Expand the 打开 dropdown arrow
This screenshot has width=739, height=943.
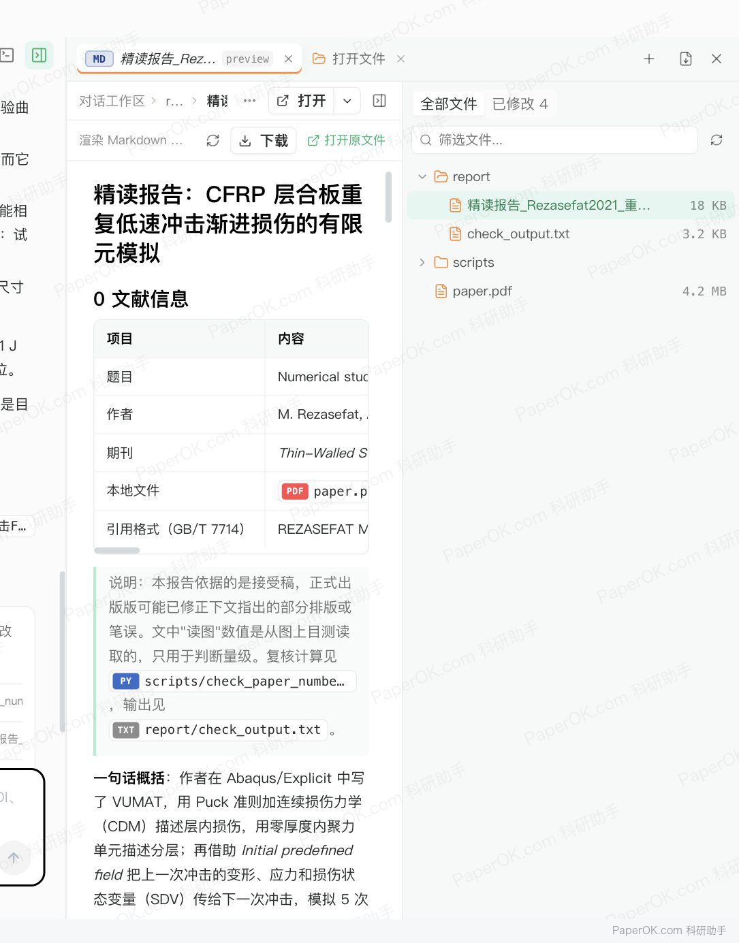click(x=347, y=101)
